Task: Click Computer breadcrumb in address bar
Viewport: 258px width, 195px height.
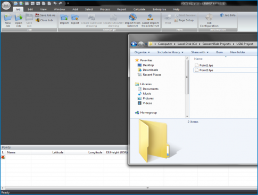Action: click(x=165, y=44)
